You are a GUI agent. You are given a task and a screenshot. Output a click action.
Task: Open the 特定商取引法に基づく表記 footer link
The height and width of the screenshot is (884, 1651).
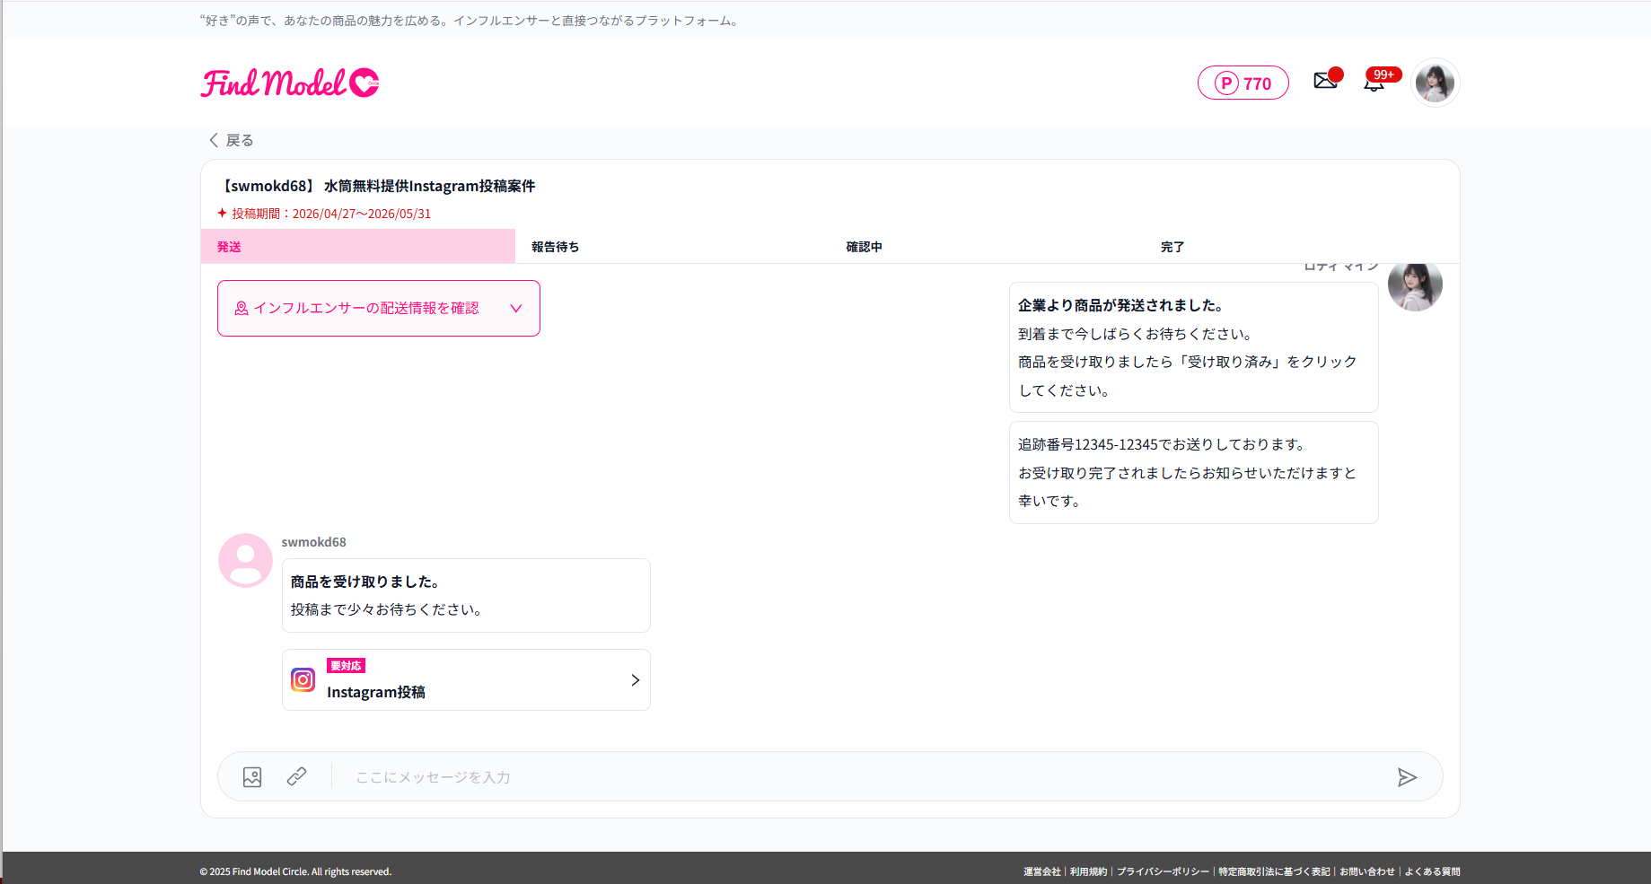(x=1274, y=871)
